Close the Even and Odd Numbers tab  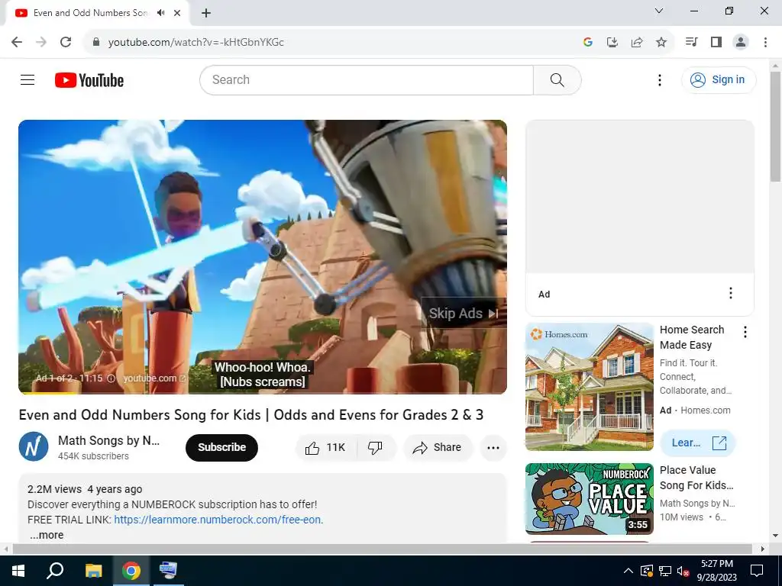tap(177, 13)
